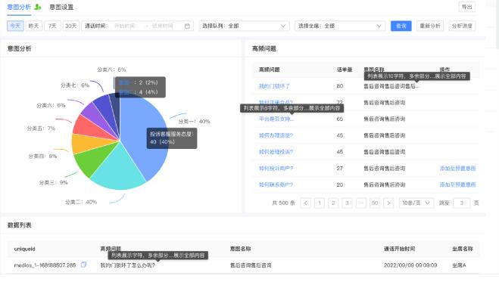
Task: Open the 意图设置 tab
Action: (x=61, y=7)
